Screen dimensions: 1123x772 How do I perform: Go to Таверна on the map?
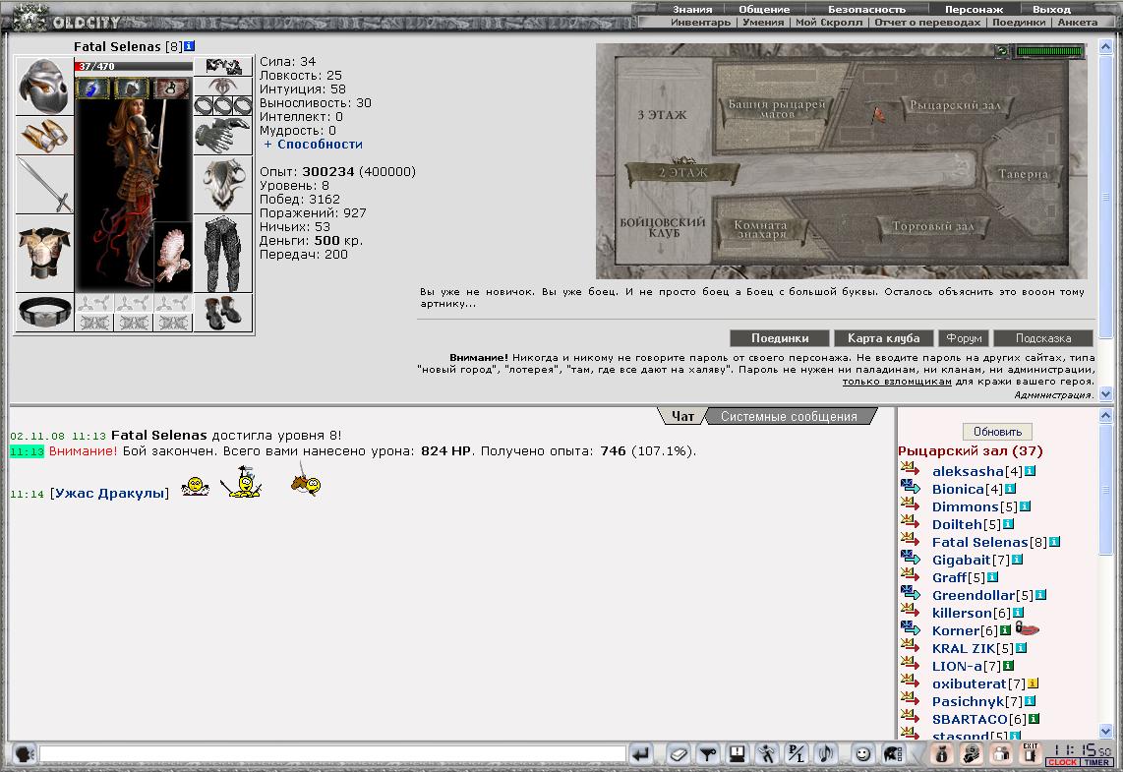[x=1023, y=174]
